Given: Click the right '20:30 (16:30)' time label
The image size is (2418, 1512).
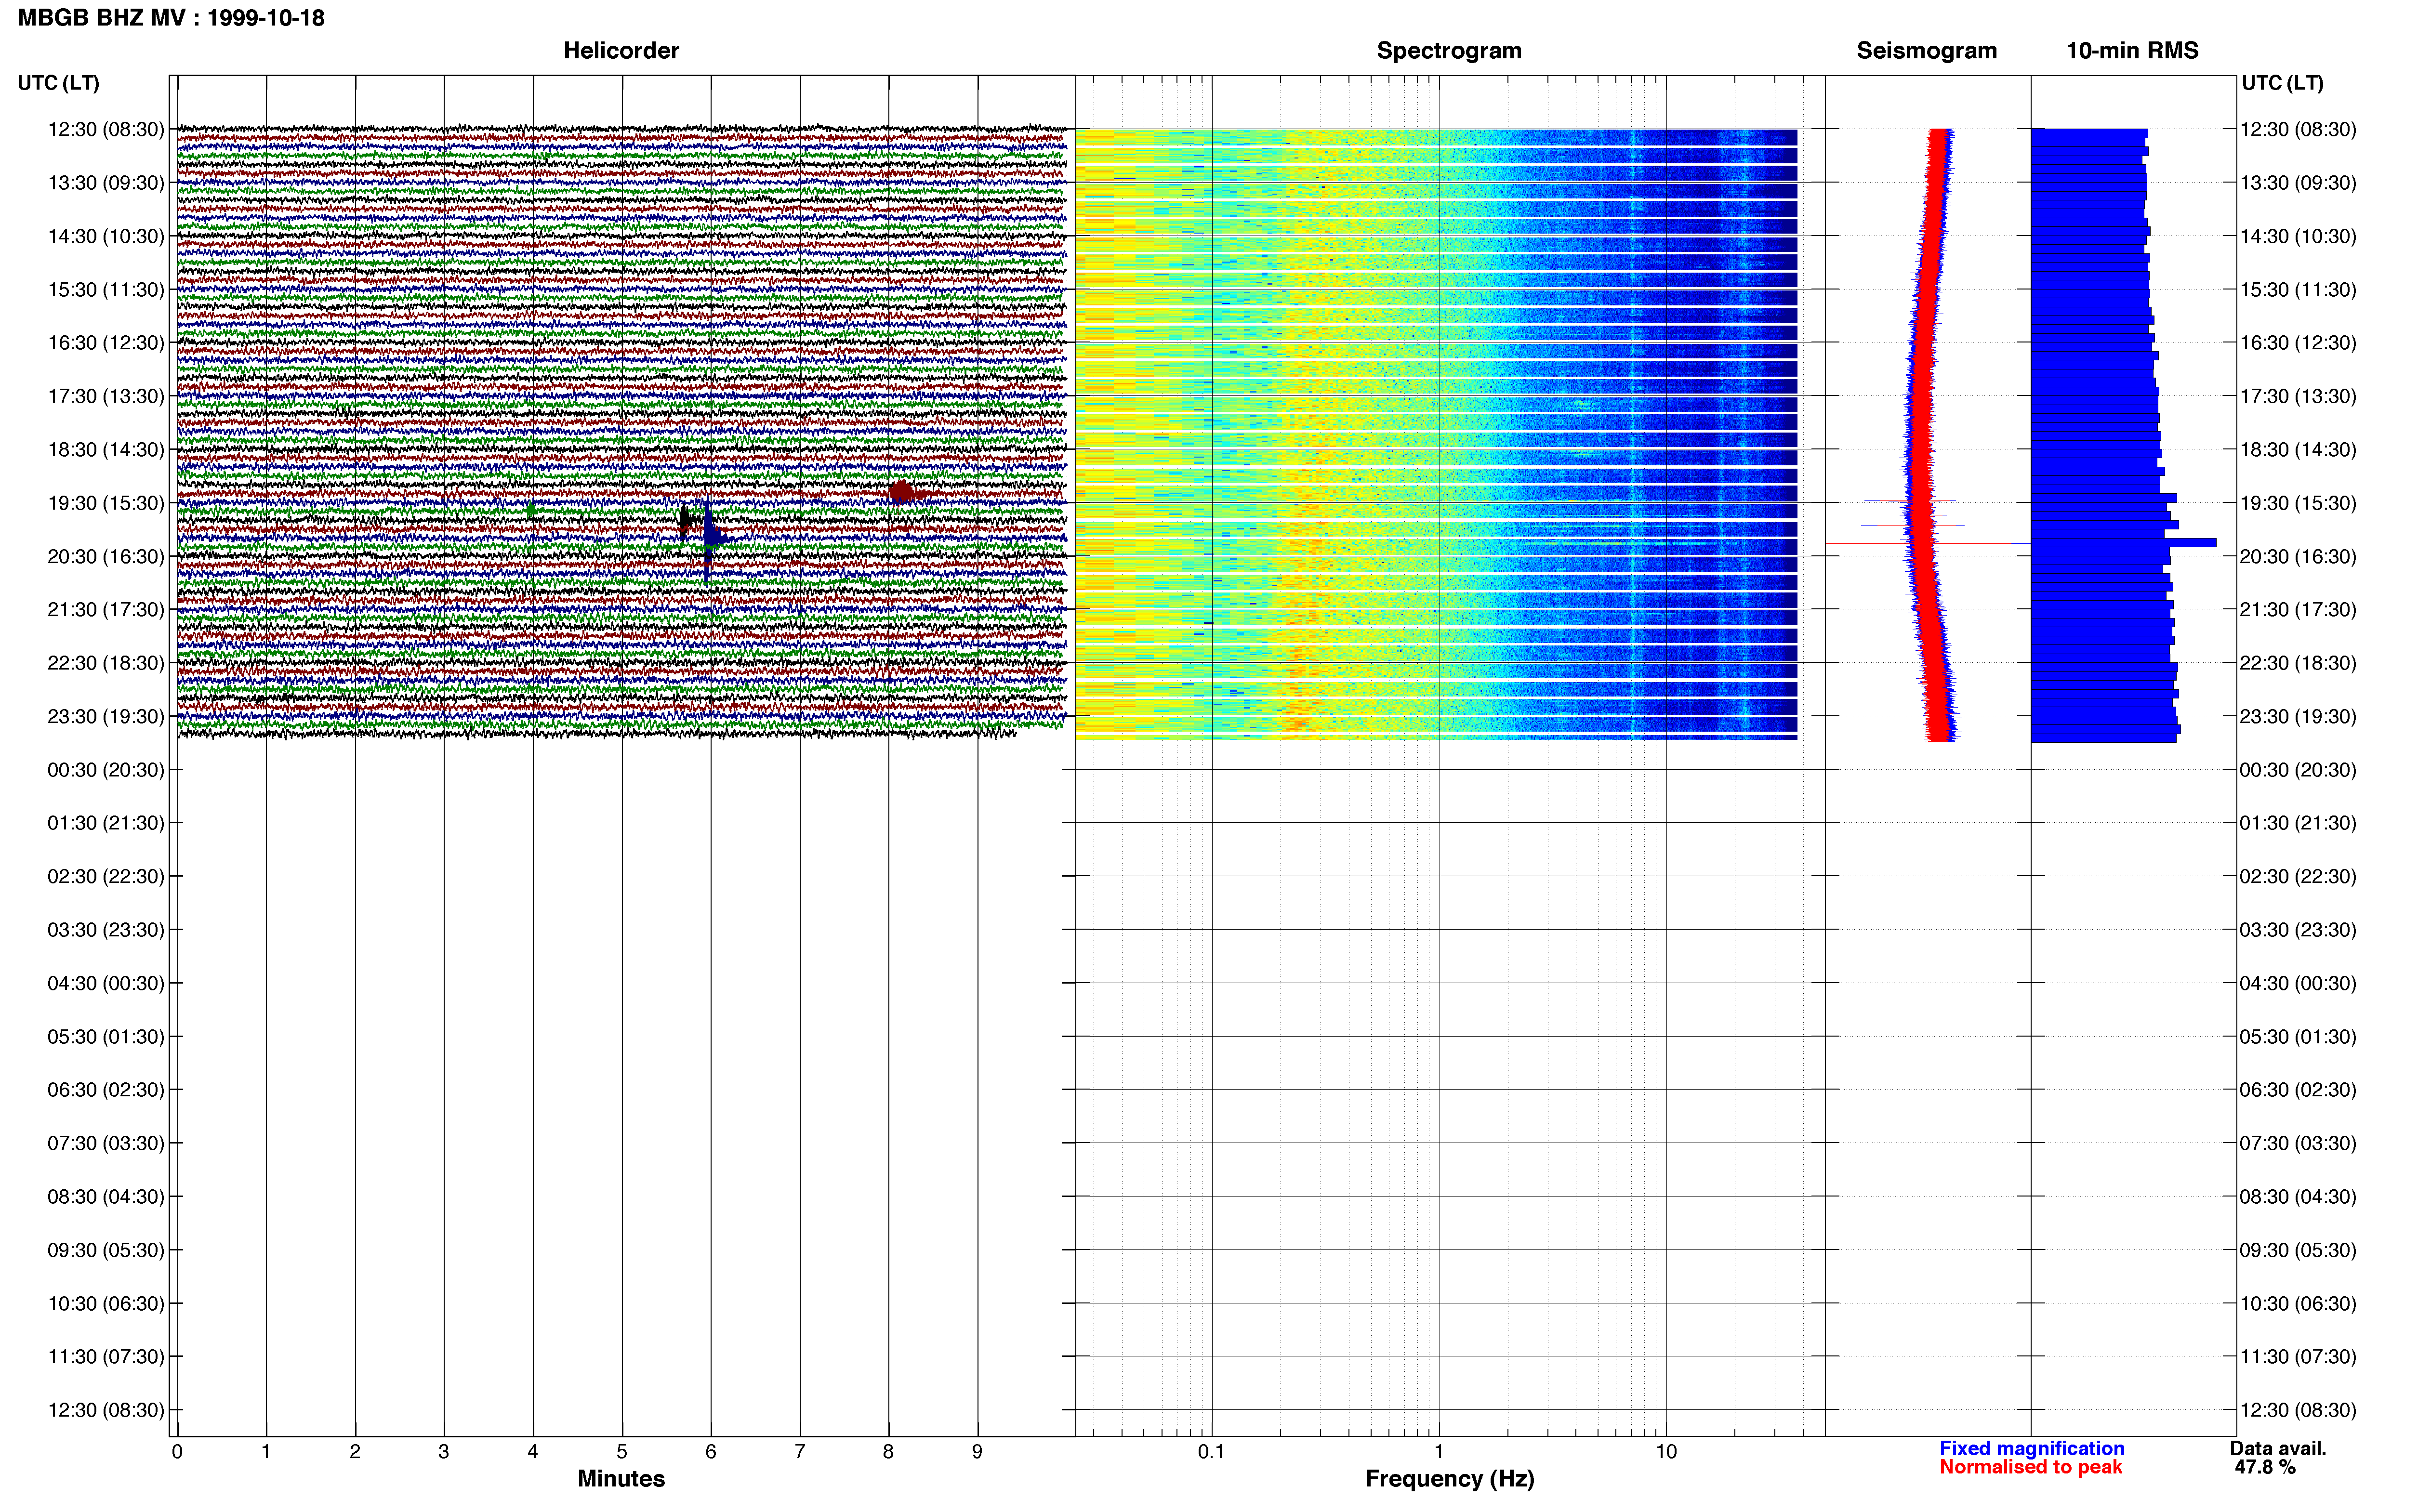Looking at the screenshot, I should [2298, 556].
